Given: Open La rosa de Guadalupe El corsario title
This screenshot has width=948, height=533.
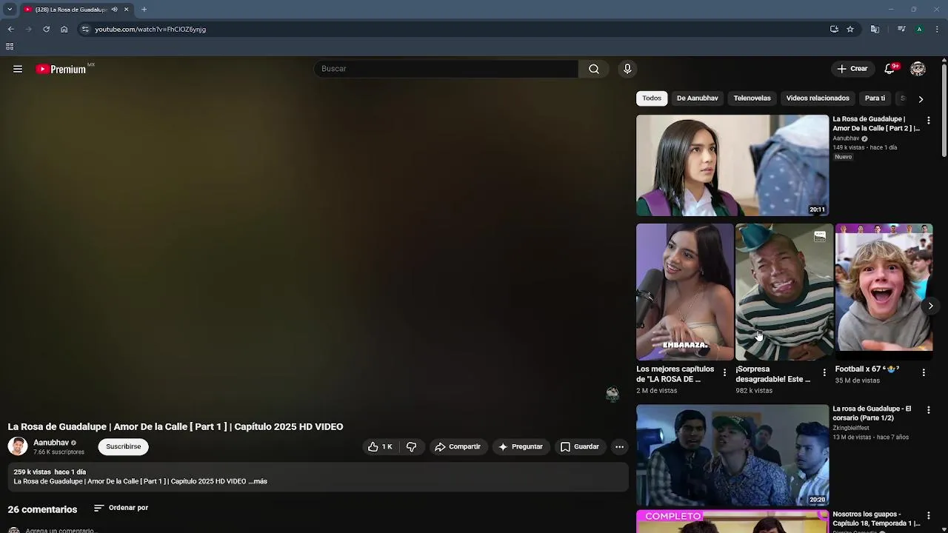Looking at the screenshot, I should (x=872, y=413).
